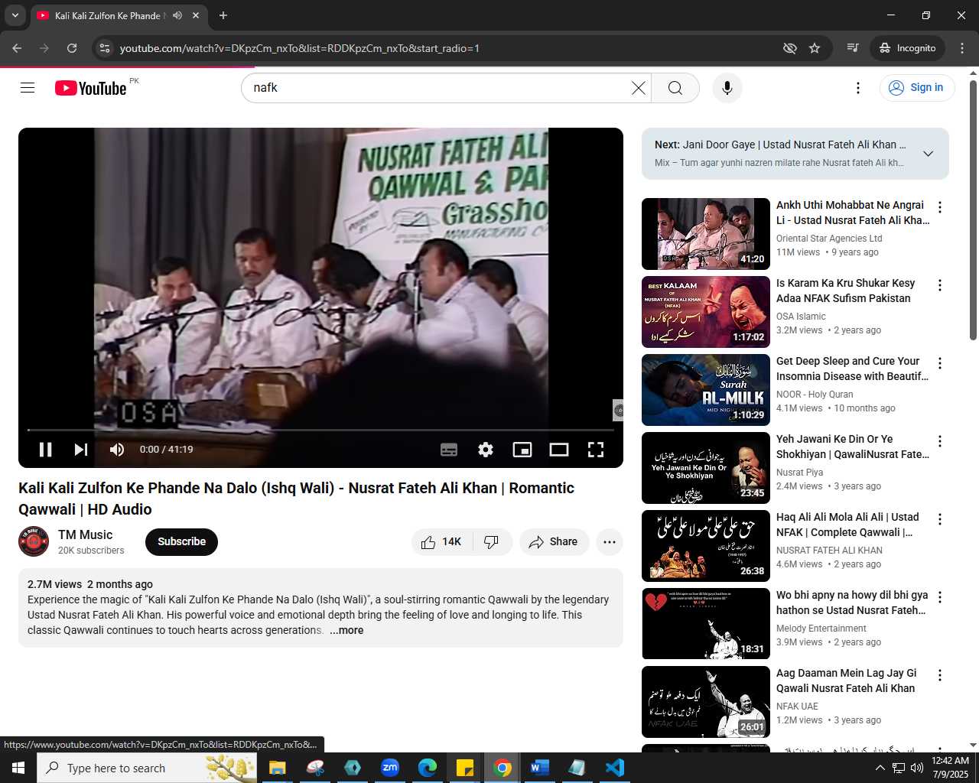979x783 pixels.
Task: Open the TM Music channel name link
Action: pos(85,535)
